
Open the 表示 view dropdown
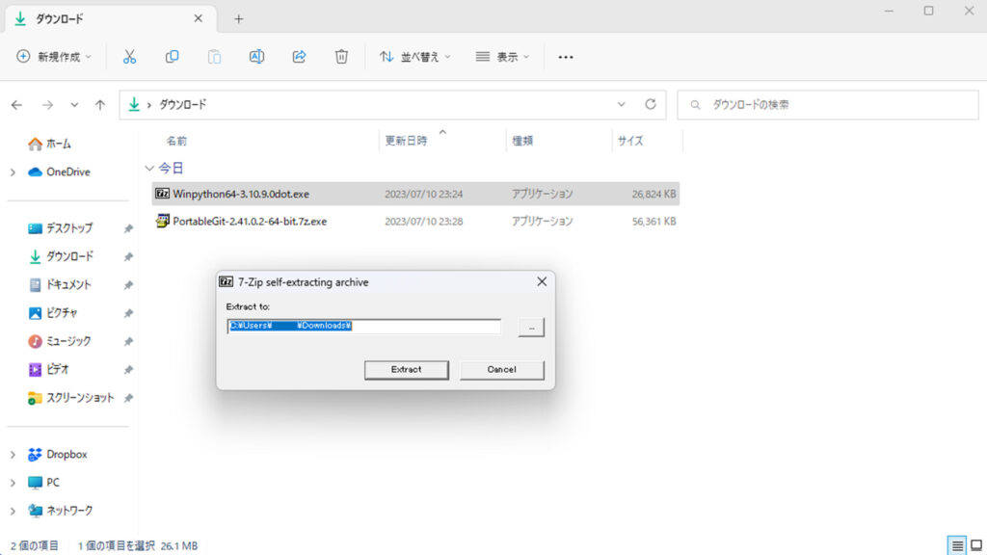click(x=502, y=57)
